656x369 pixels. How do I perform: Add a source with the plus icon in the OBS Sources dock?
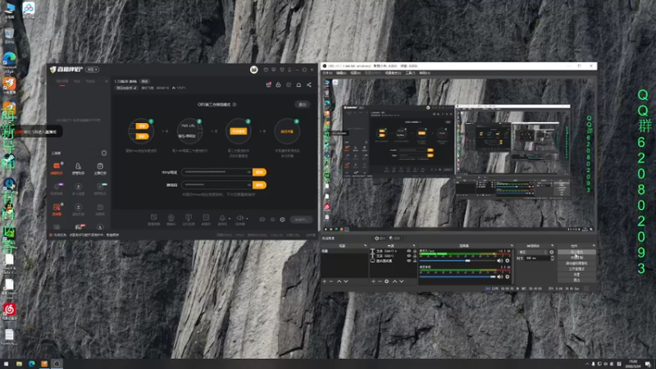click(373, 281)
